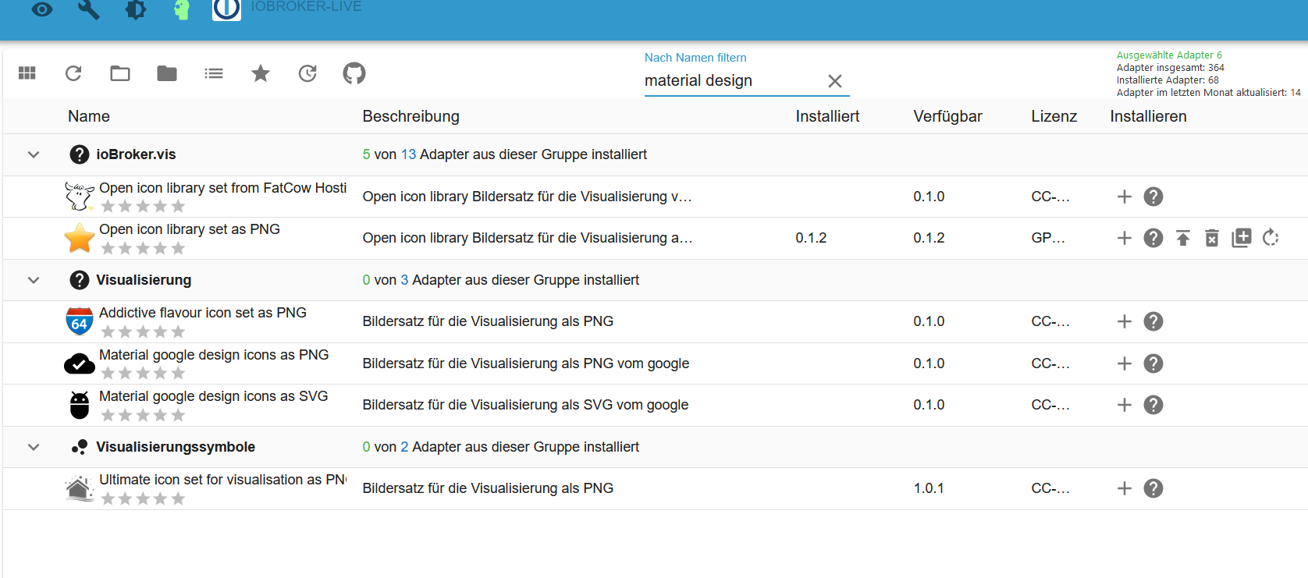Open help for the FatCow icon set
1308x578 pixels.
pos(1153,197)
